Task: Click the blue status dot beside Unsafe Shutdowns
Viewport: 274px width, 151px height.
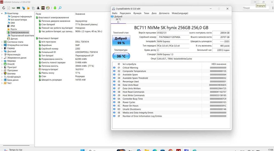Action: [114, 109]
